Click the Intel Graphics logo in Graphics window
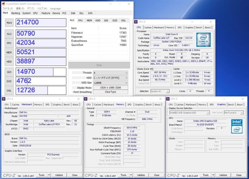 coord(236,126)
